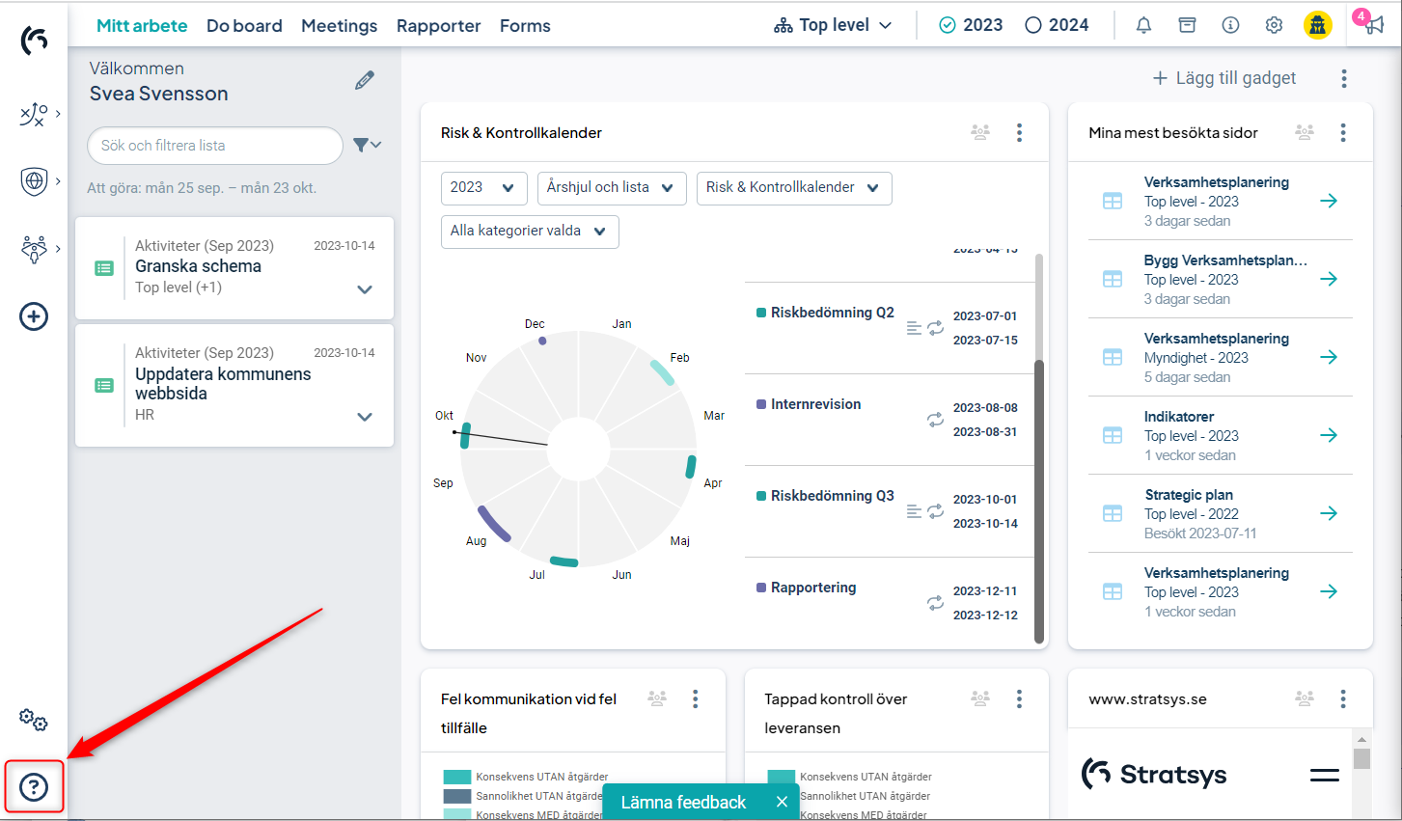The image size is (1402, 821).
Task: Click the plus circle icon in left sidebar
Action: tap(34, 316)
